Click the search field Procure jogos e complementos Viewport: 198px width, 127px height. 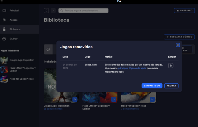(83, 11)
